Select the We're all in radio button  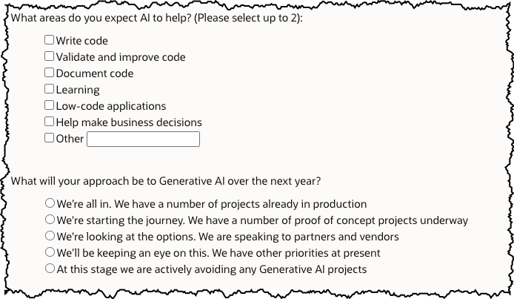pyautogui.click(x=50, y=203)
